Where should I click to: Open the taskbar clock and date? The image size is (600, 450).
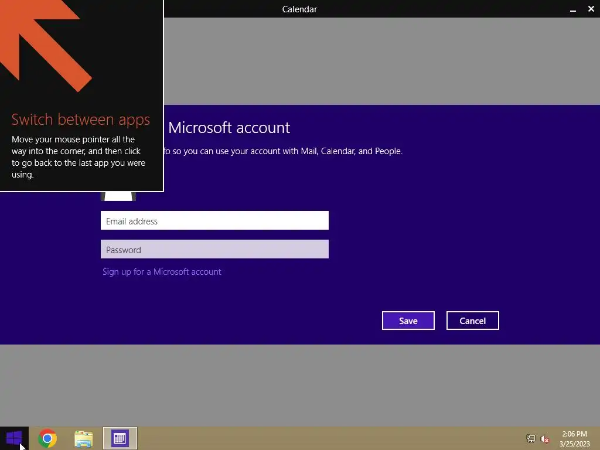(x=574, y=439)
